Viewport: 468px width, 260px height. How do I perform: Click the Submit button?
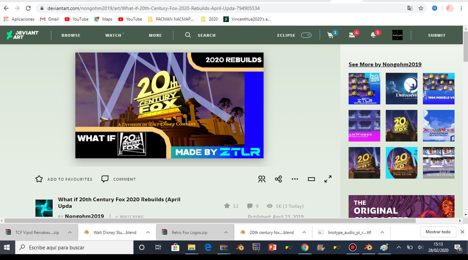(437, 35)
